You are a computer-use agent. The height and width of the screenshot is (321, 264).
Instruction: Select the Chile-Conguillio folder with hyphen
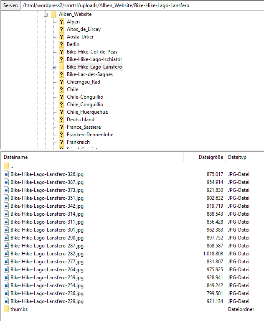85,97
